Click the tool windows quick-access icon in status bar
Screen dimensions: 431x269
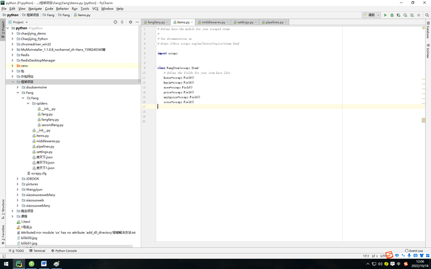pyautogui.click(x=4, y=256)
